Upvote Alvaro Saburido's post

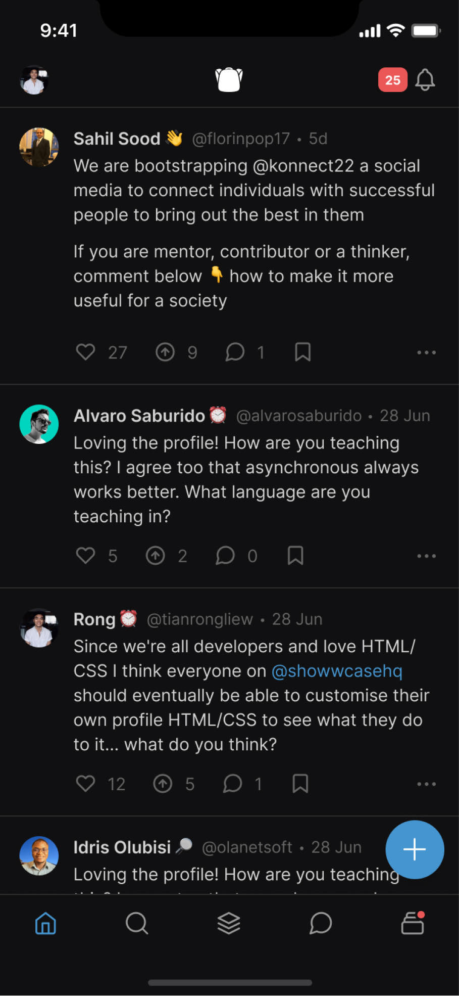(156, 556)
